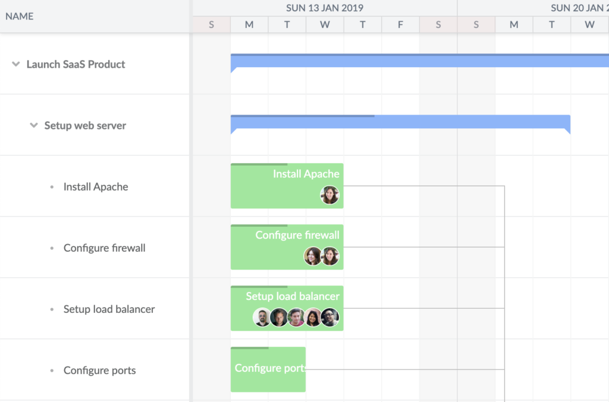The image size is (609, 402).
Task: Click the Setup web server blue summary bar
Action: (400, 122)
